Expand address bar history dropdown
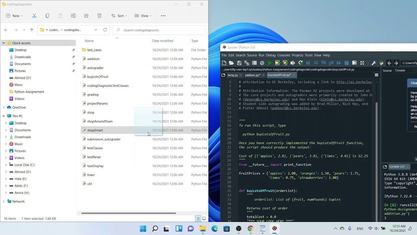This screenshot has height=235, width=417. pyautogui.click(x=95, y=30)
